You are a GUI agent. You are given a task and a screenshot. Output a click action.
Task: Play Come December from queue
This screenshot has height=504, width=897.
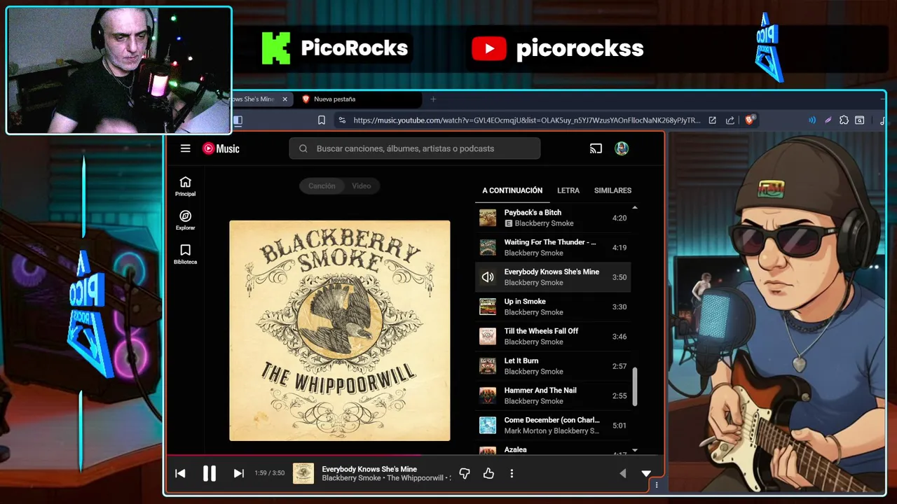tap(553, 425)
